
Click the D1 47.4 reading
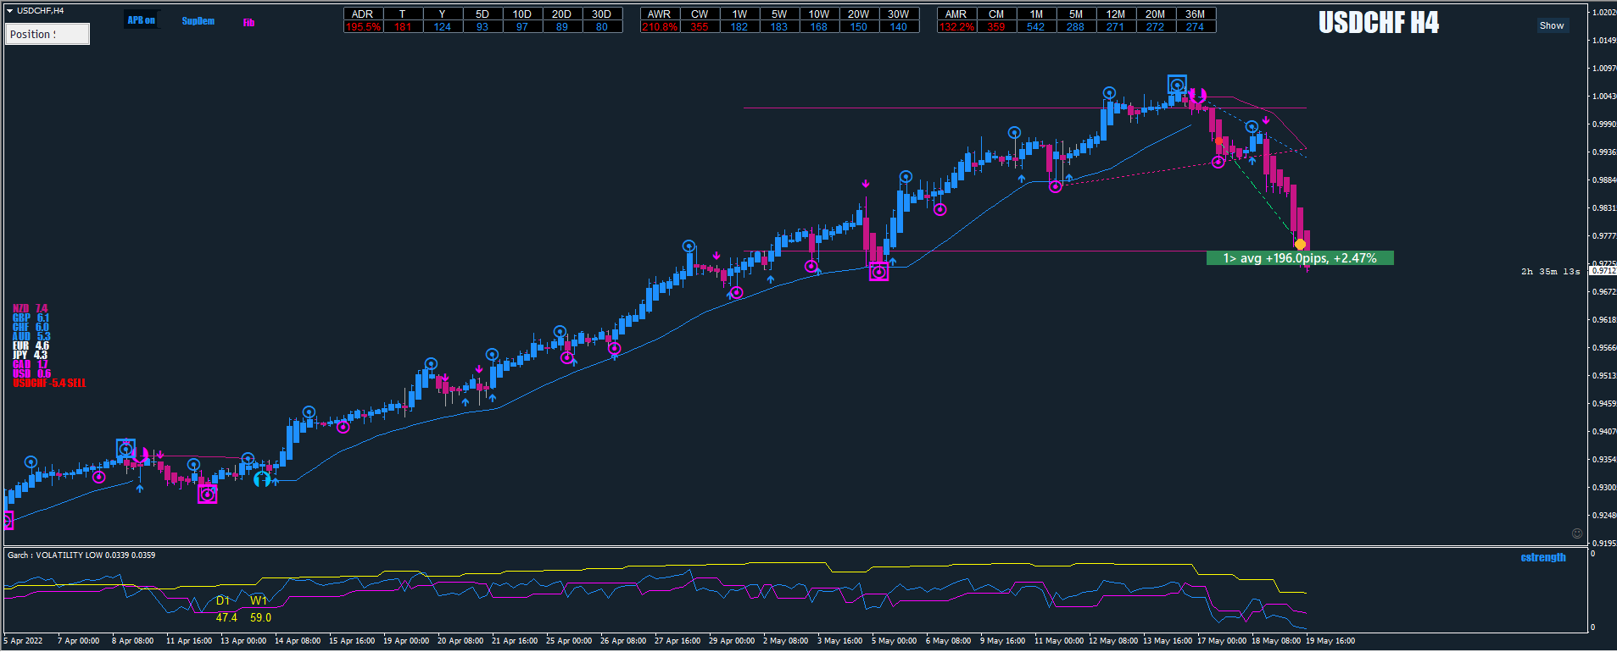[226, 610]
